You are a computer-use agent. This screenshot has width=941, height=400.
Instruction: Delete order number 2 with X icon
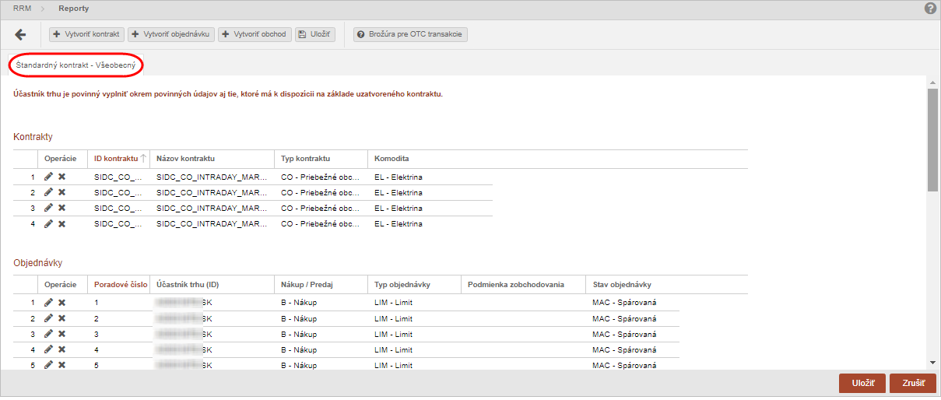[x=61, y=318]
